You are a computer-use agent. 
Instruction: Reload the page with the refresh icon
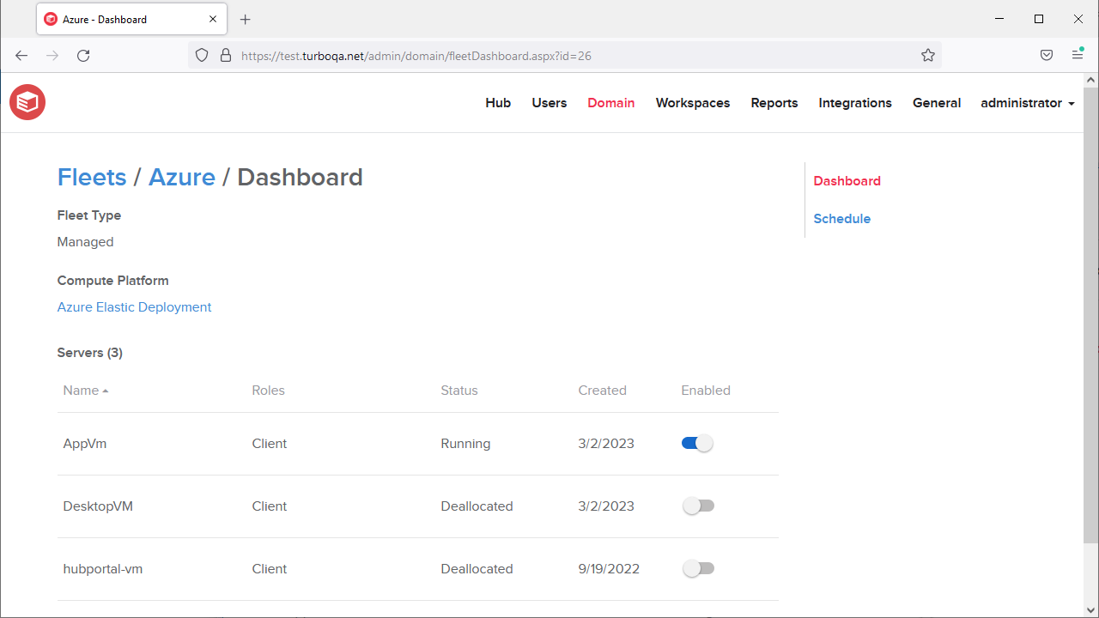tap(83, 55)
